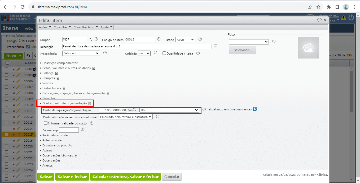Image resolution: width=360 pixels, height=184 pixels.
Task: Check the box for row 00015
Action: (x=7, y=134)
